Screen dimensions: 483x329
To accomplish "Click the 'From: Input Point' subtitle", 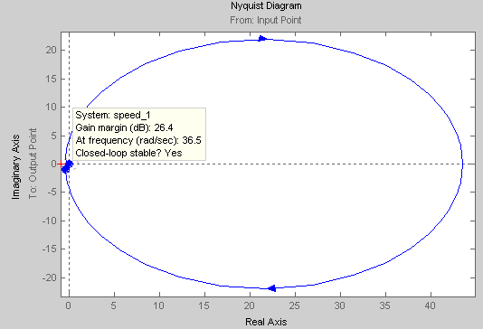I will 266,20.
